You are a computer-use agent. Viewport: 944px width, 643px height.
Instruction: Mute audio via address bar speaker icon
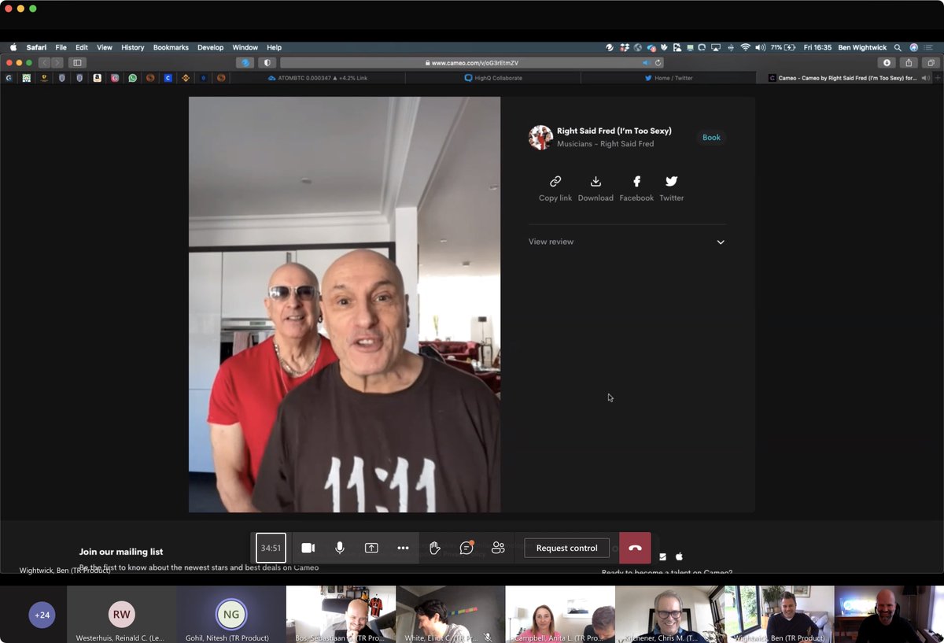coord(646,62)
